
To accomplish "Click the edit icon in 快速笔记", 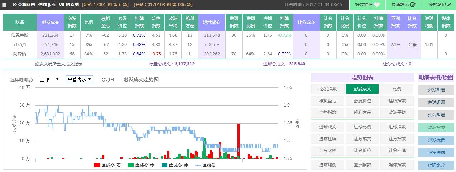I will (x=413, y=5).
